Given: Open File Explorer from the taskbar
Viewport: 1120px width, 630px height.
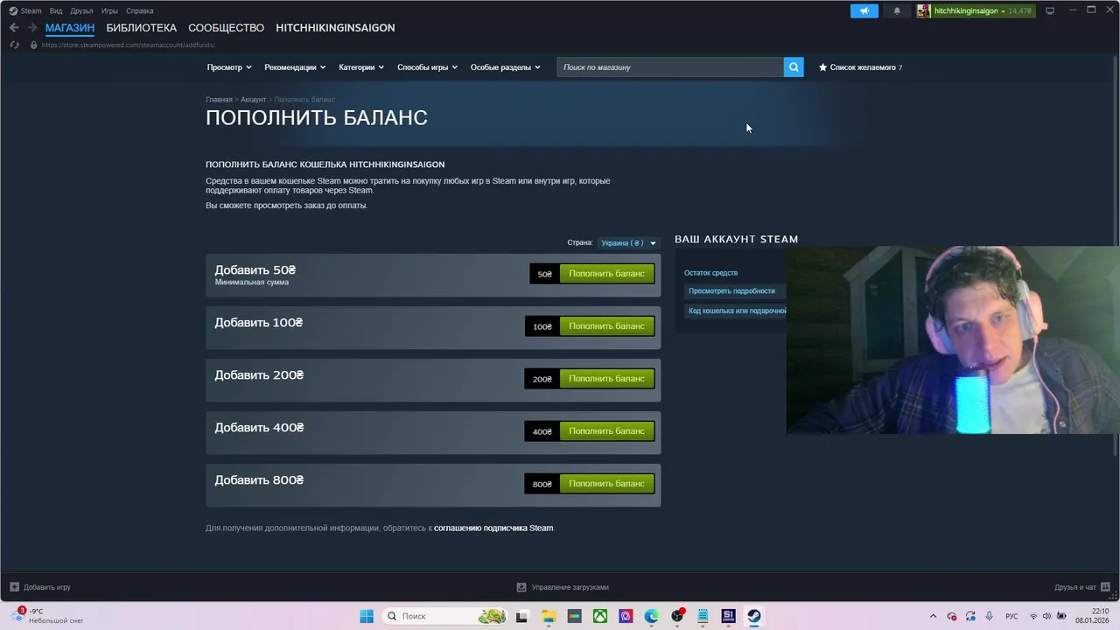Looking at the screenshot, I should [548, 616].
